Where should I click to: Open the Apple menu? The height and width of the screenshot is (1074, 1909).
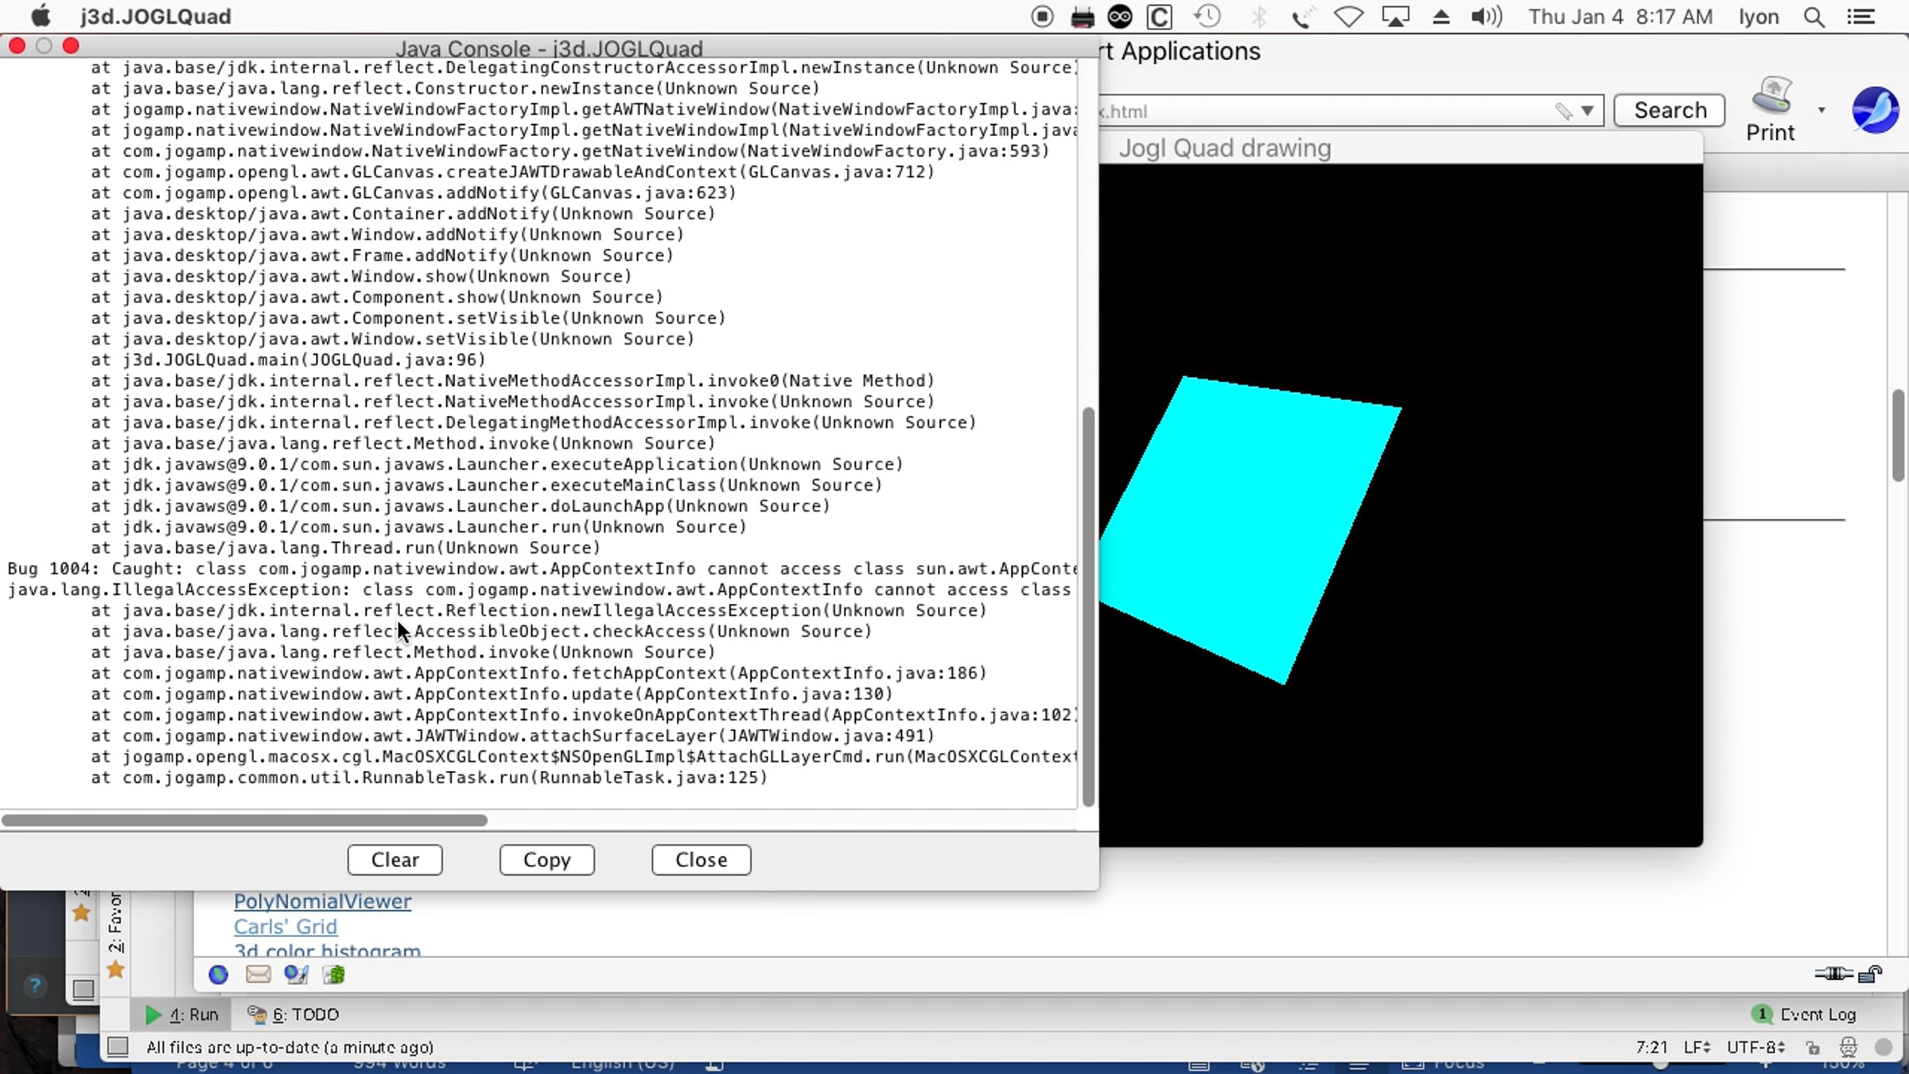[41, 16]
